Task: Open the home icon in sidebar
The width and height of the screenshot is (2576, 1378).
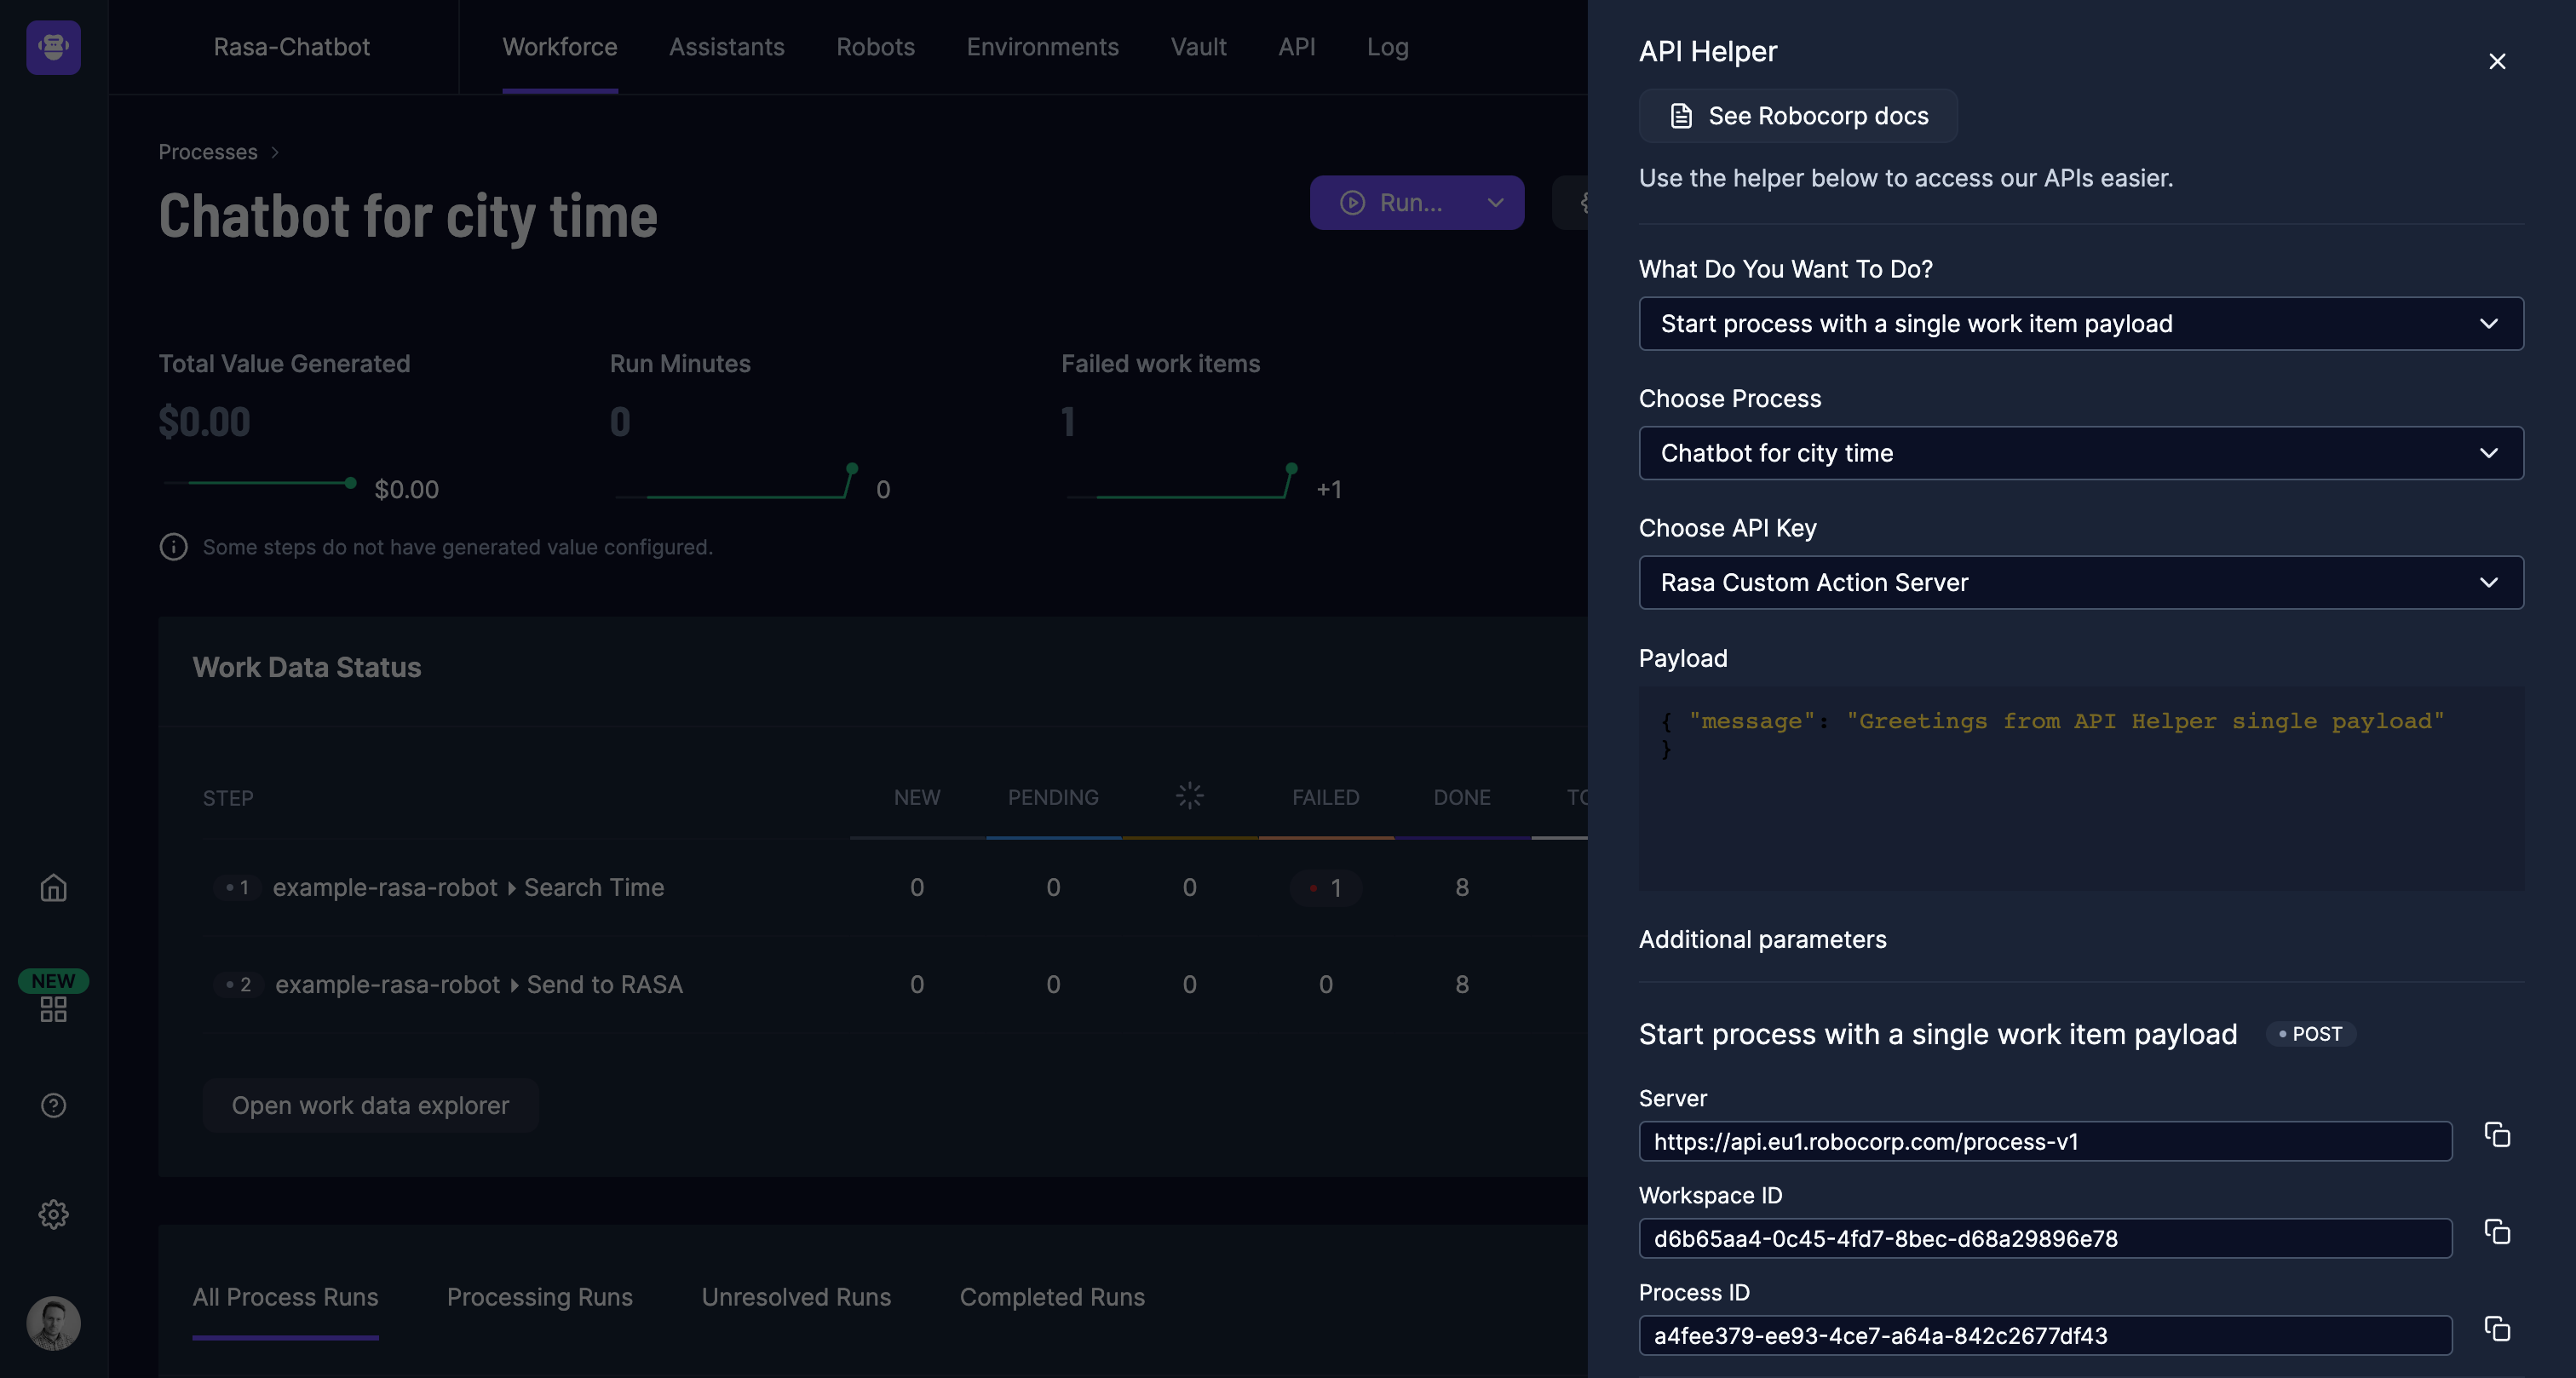Action: tap(53, 887)
